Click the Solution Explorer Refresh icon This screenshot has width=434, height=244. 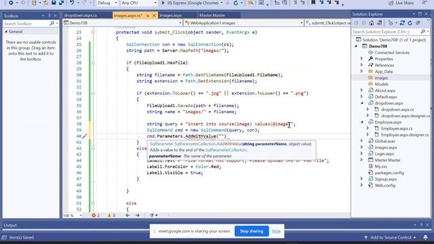(x=410, y=23)
